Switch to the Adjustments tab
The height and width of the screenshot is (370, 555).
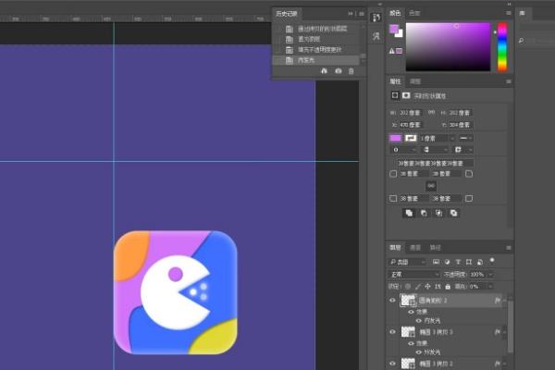tap(414, 81)
